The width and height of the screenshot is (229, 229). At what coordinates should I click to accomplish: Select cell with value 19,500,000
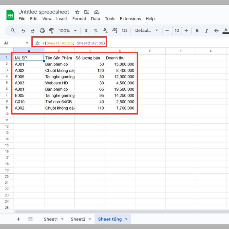[x=120, y=89]
